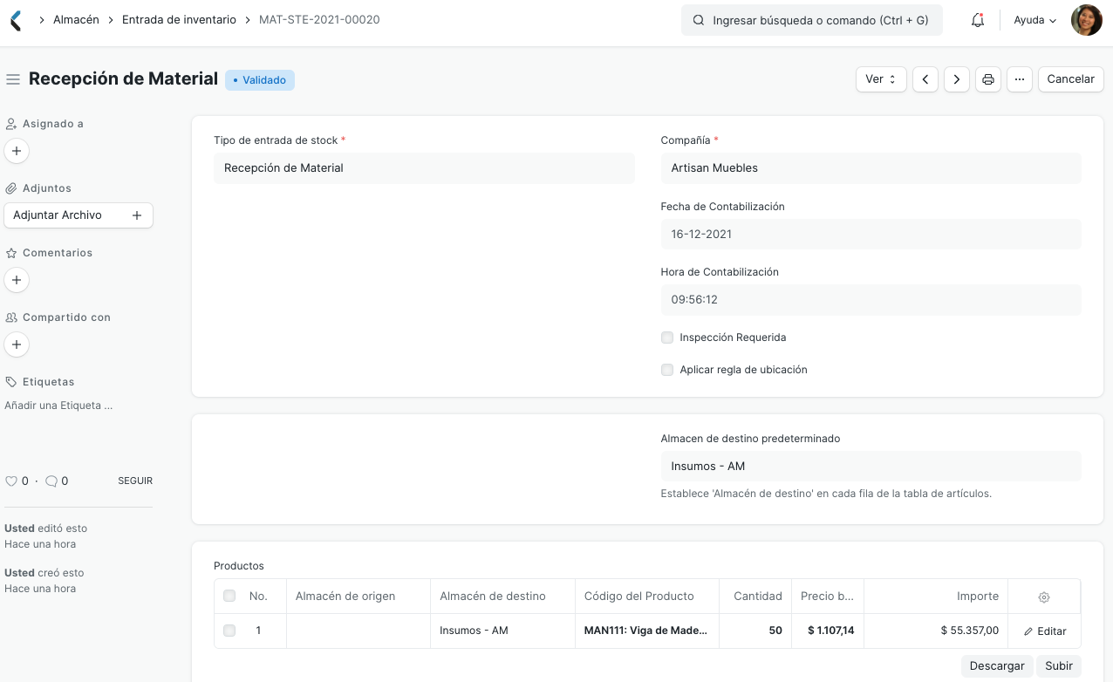
Task: Print this document via printer icon
Action: click(x=988, y=79)
